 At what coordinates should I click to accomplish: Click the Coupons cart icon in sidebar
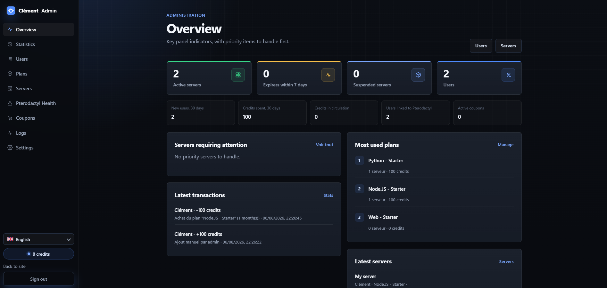[x=10, y=118]
